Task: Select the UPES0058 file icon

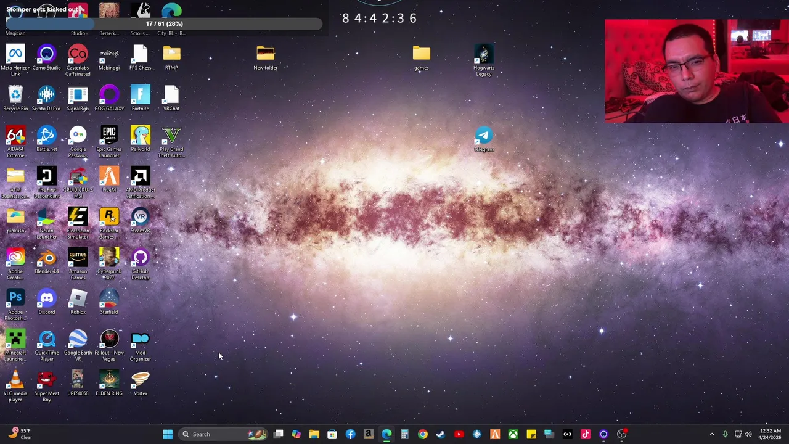Action: pos(78,384)
